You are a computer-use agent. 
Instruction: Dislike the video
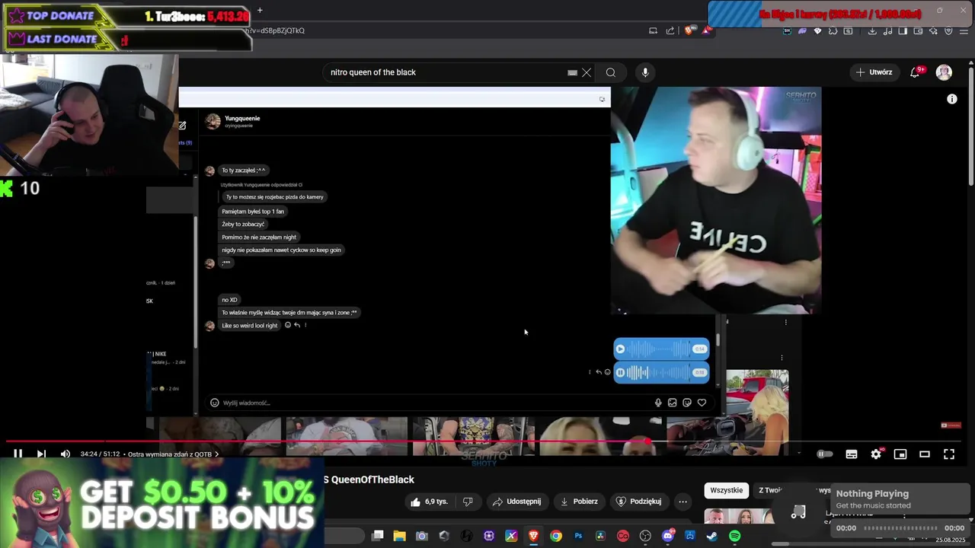pos(468,502)
